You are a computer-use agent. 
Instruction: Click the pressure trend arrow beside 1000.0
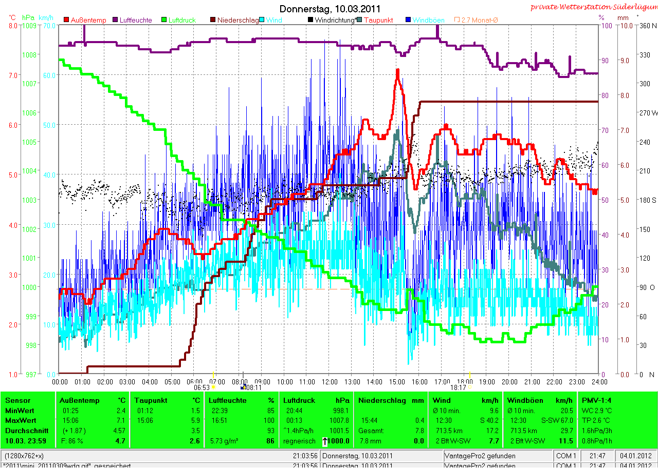[x=325, y=441]
